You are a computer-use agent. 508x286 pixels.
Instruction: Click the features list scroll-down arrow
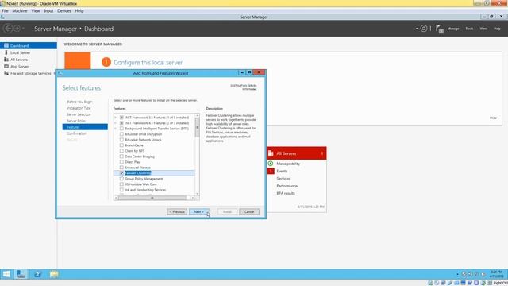[197, 194]
